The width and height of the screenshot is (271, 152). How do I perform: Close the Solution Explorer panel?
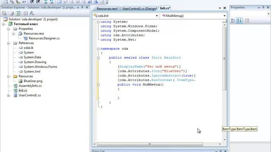click(x=87, y=8)
